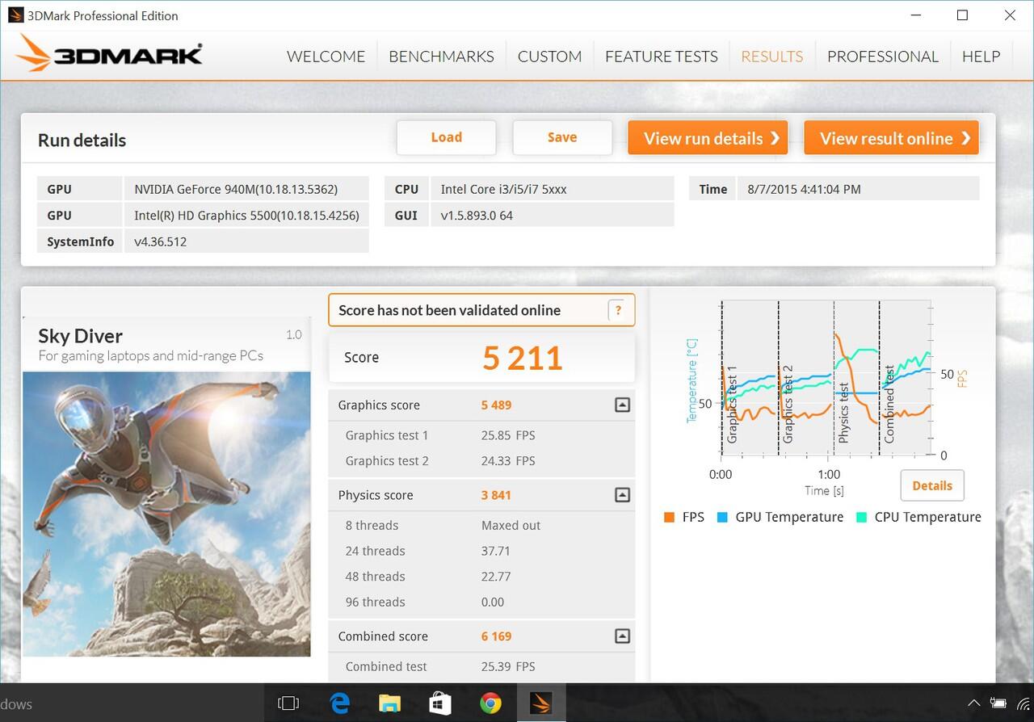
Task: Click title bar 3DMark app icon
Action: [x=15, y=15]
